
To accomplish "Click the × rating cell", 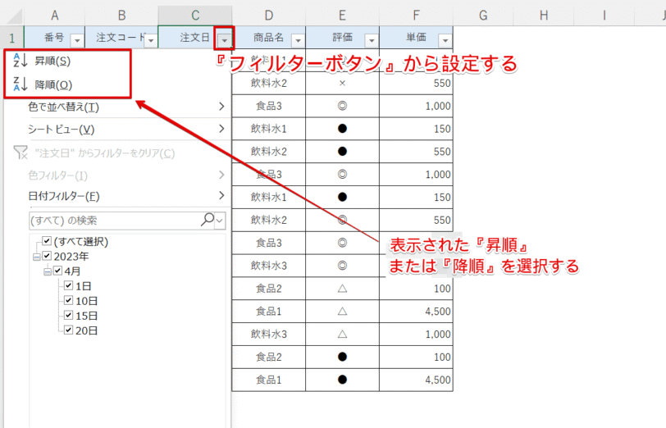I will (342, 84).
